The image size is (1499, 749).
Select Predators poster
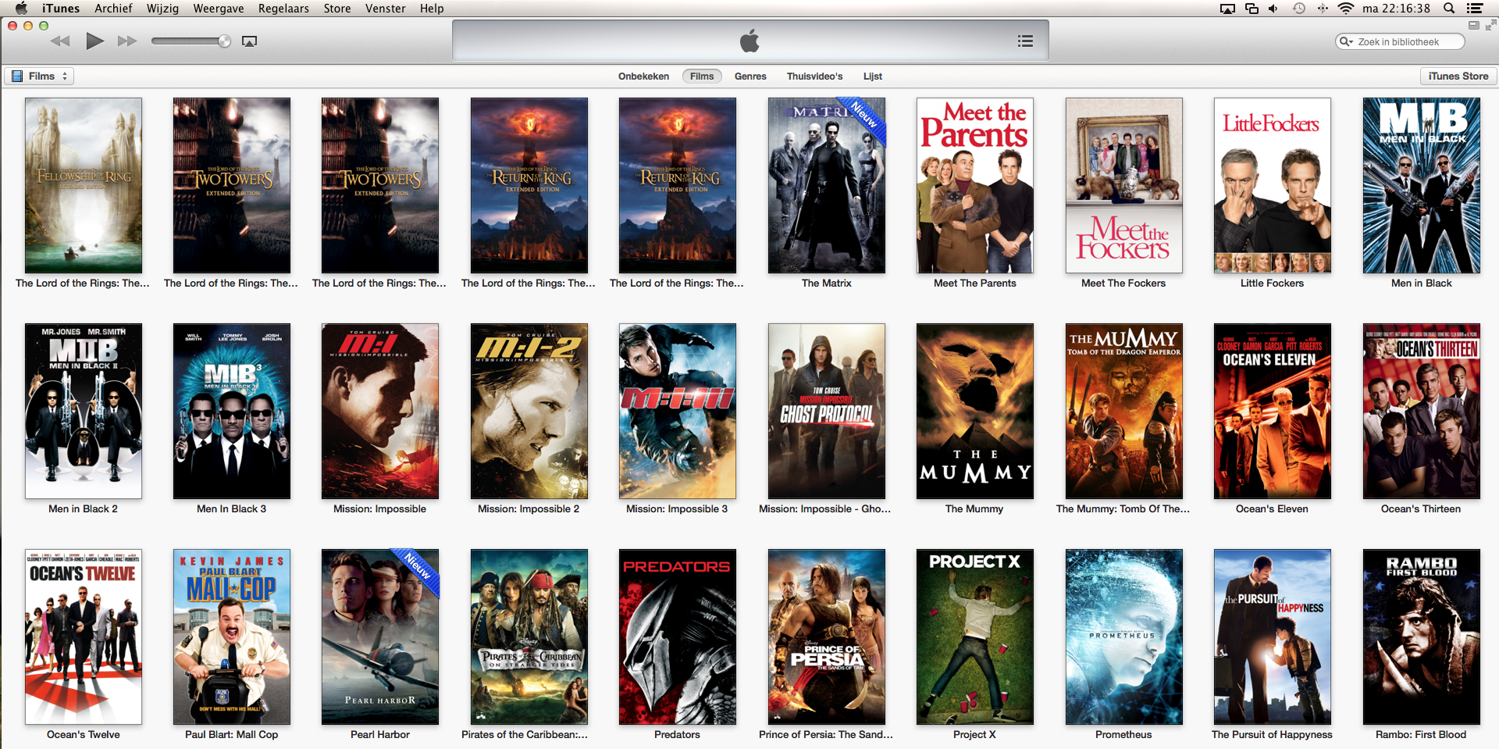click(x=678, y=637)
